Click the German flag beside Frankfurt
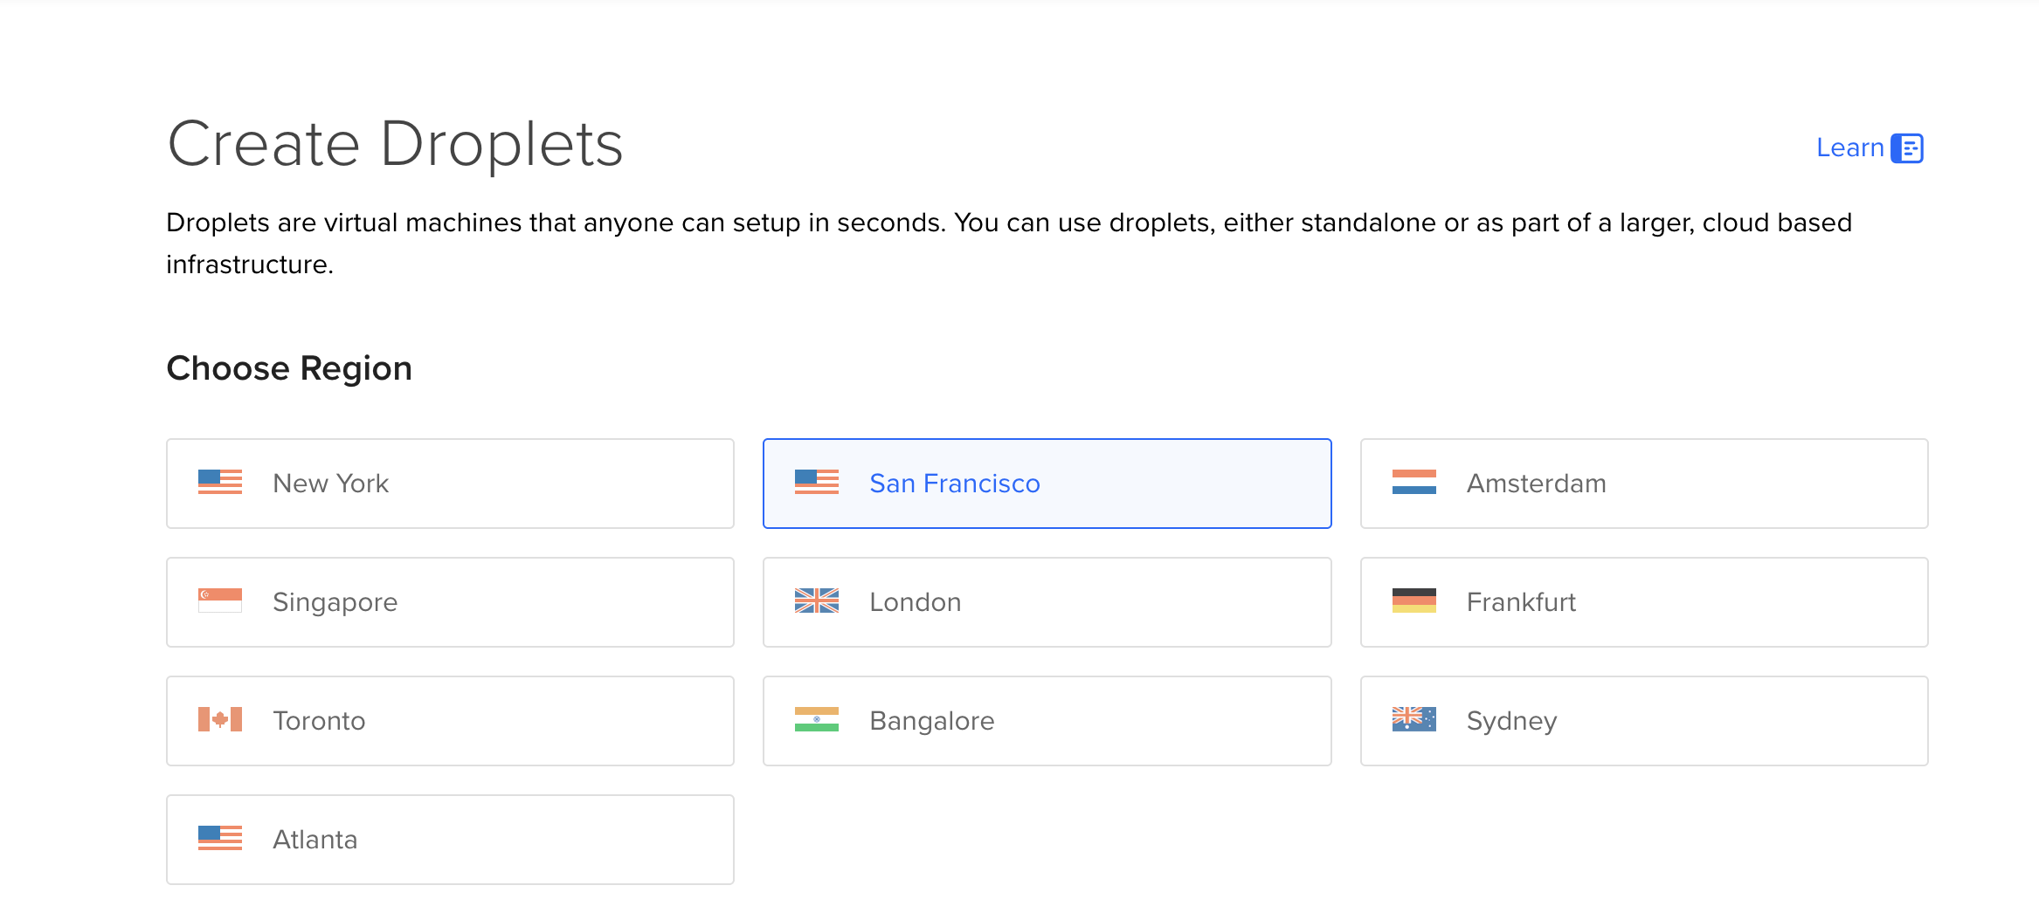This screenshot has width=2039, height=906. coord(1414,601)
